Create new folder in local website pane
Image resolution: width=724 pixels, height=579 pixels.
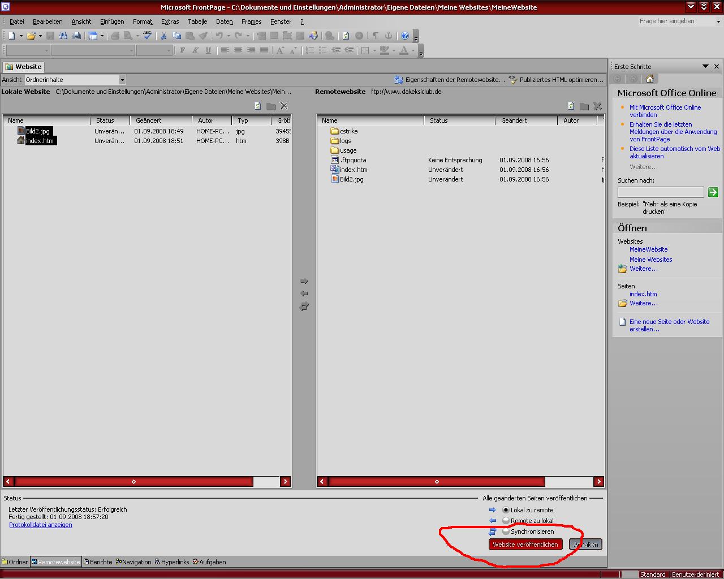pyautogui.click(x=271, y=106)
